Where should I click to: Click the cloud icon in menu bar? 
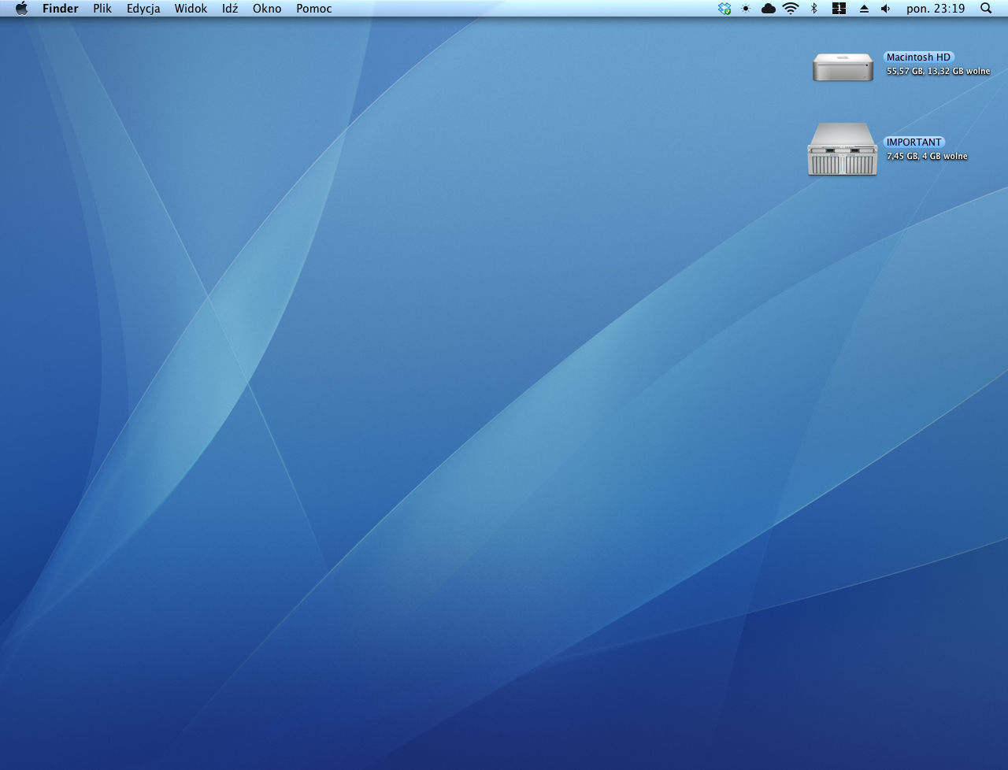(x=768, y=9)
